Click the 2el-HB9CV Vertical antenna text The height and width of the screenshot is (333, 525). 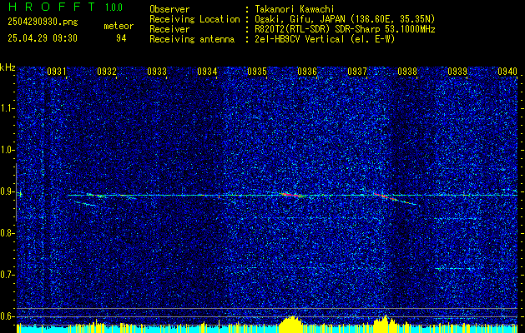click(325, 39)
